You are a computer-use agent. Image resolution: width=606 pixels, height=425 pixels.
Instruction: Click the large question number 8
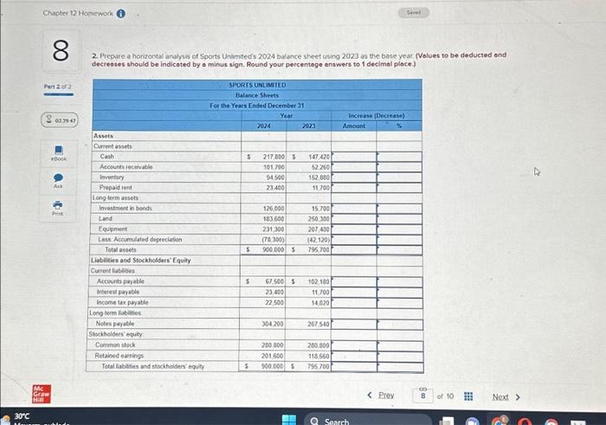(x=61, y=50)
